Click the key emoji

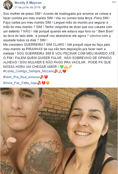tap(70, 67)
